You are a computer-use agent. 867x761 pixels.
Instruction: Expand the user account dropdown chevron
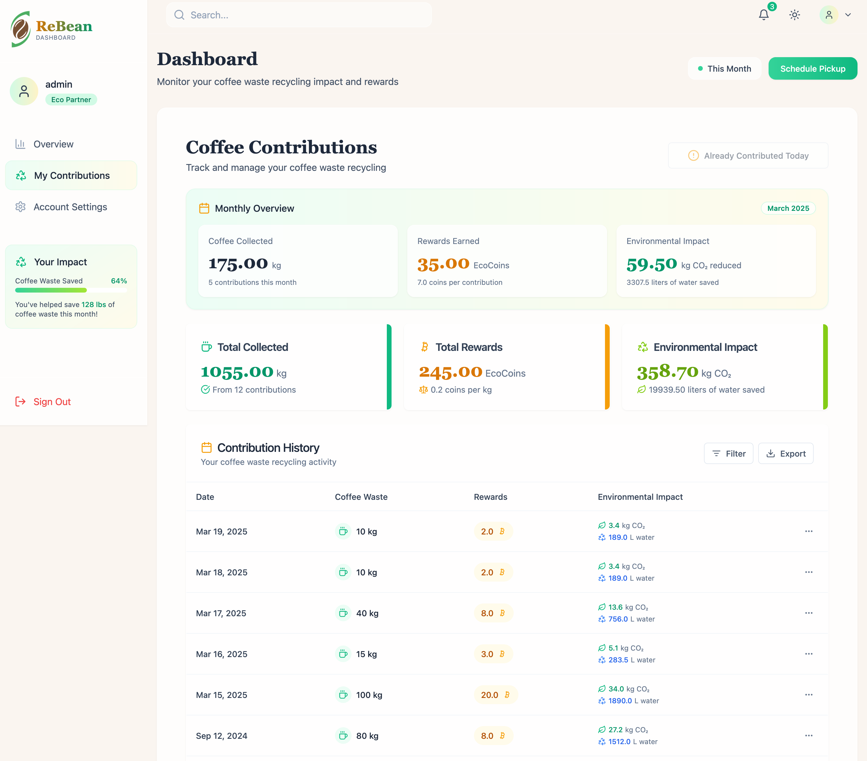pyautogui.click(x=848, y=15)
